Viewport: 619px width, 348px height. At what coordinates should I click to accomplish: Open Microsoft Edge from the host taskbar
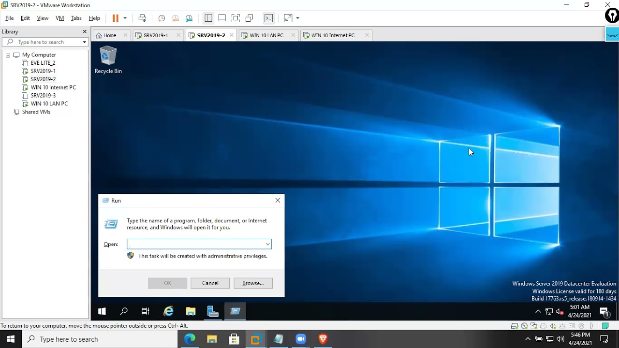point(190,339)
